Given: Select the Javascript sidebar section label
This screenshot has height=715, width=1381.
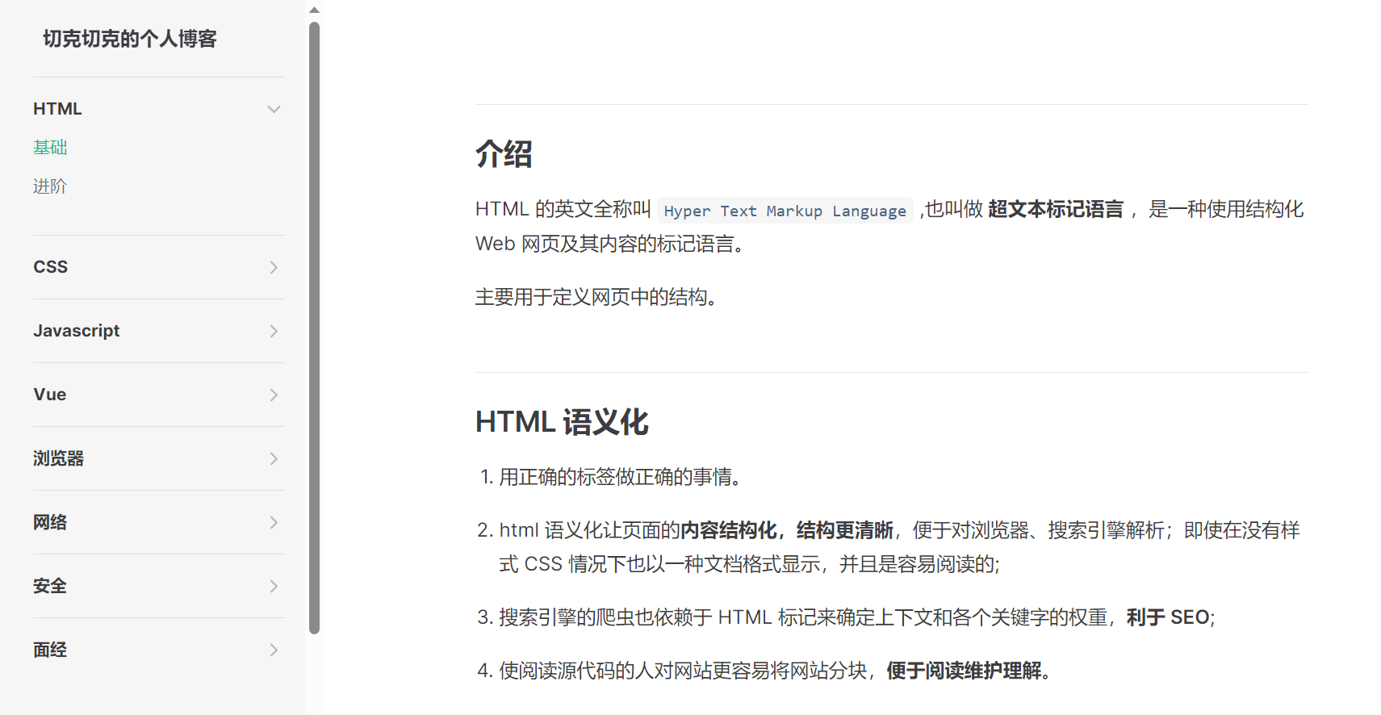Looking at the screenshot, I should tap(77, 331).
